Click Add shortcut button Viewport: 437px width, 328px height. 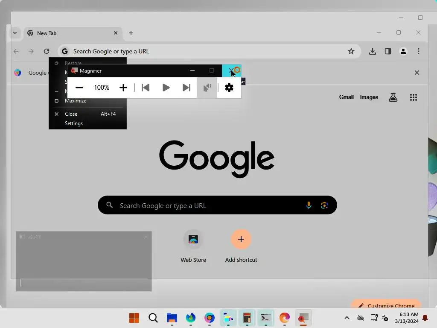pos(241,246)
